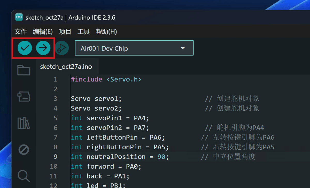This screenshot has height=188, width=310.
Task: Click the Upload arrow button
Action: 43,48
